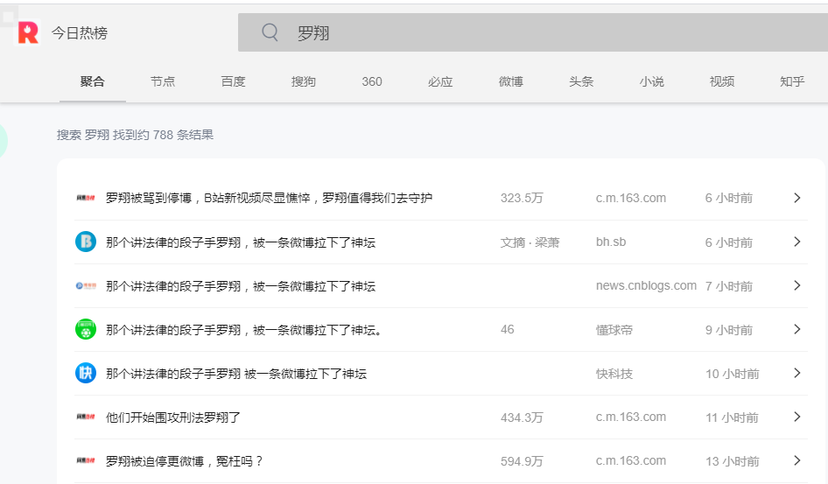Open chevron on the bh.sb result row

797,242
